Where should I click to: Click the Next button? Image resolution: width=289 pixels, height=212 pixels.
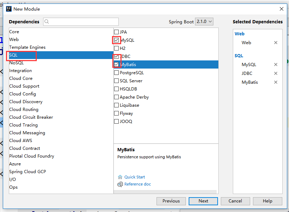click(x=203, y=201)
